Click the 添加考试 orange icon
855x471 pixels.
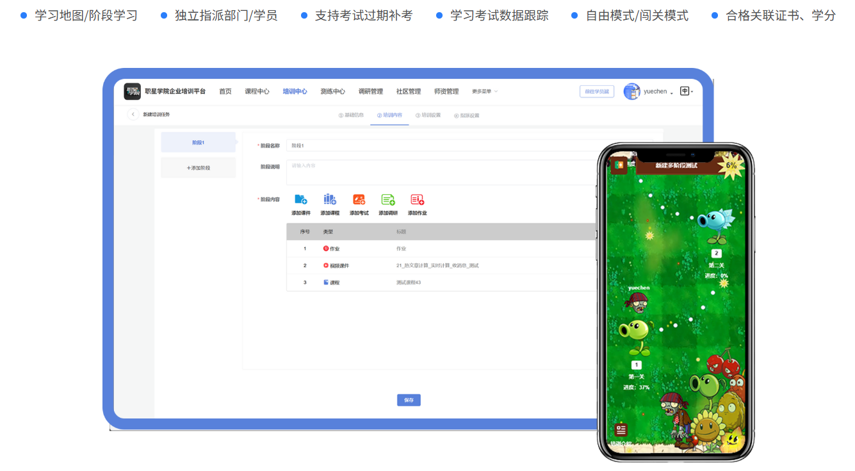[359, 200]
